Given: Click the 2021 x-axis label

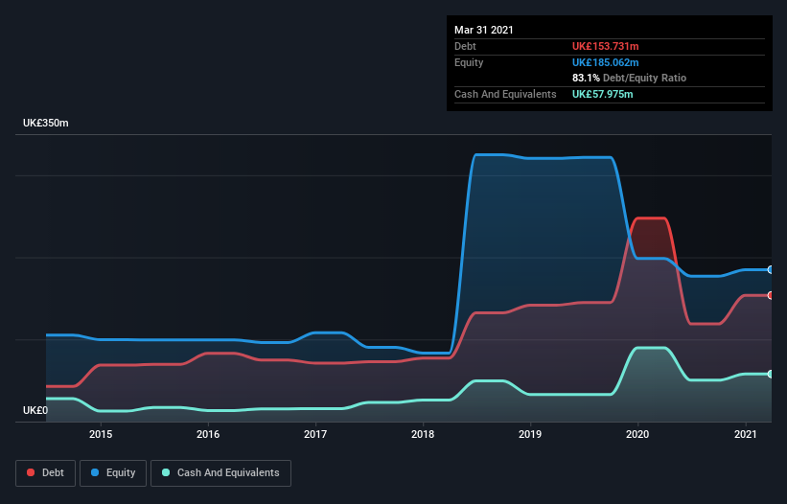Looking at the screenshot, I should pos(746,434).
